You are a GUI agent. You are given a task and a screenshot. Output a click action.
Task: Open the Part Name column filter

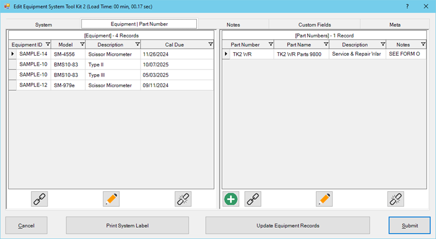coord(324,44)
